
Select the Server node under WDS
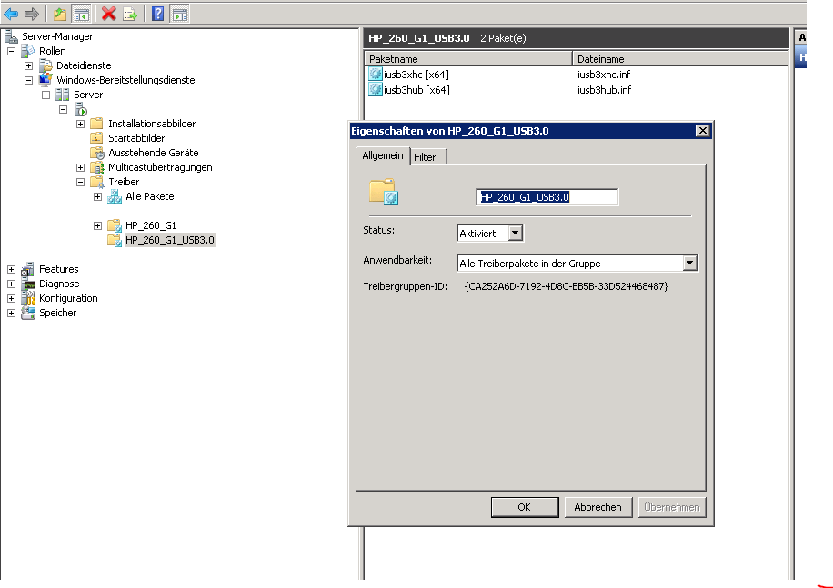88,95
